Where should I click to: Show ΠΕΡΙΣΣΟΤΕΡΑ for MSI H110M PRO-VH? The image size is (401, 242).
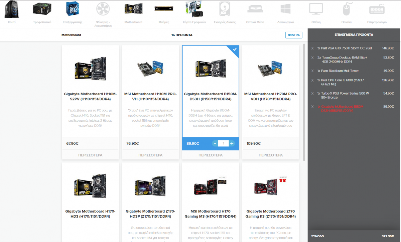click(150, 155)
